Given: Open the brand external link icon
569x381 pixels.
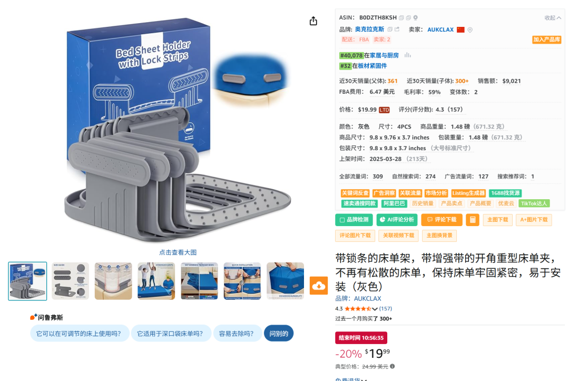Looking at the screenshot, I should (397, 30).
